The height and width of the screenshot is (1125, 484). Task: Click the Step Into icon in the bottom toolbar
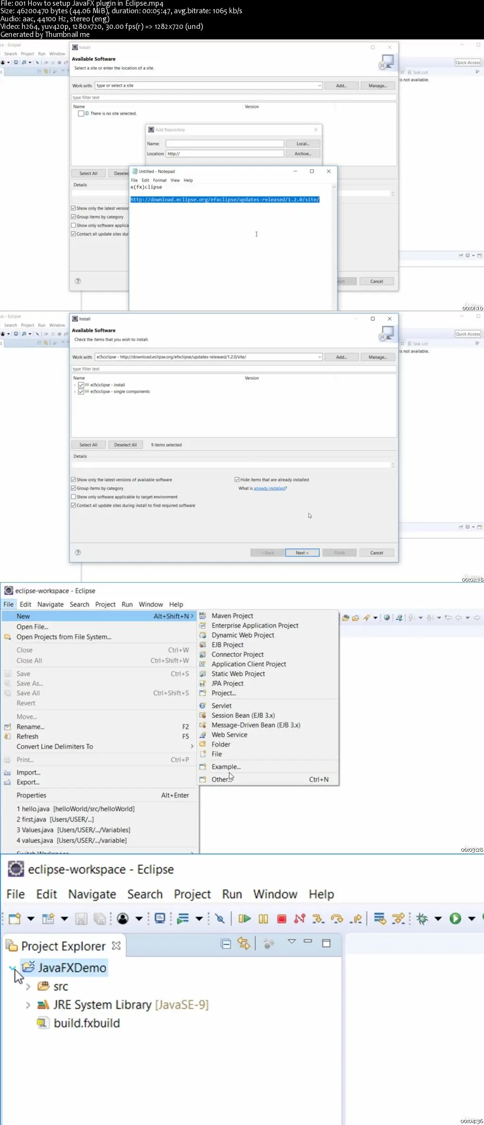318,919
